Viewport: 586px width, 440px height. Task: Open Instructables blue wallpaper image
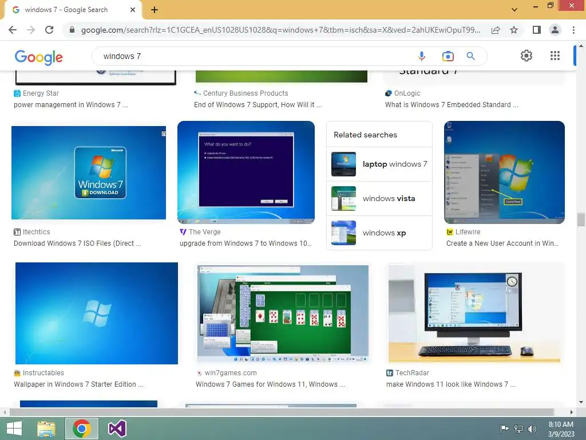[x=96, y=313]
